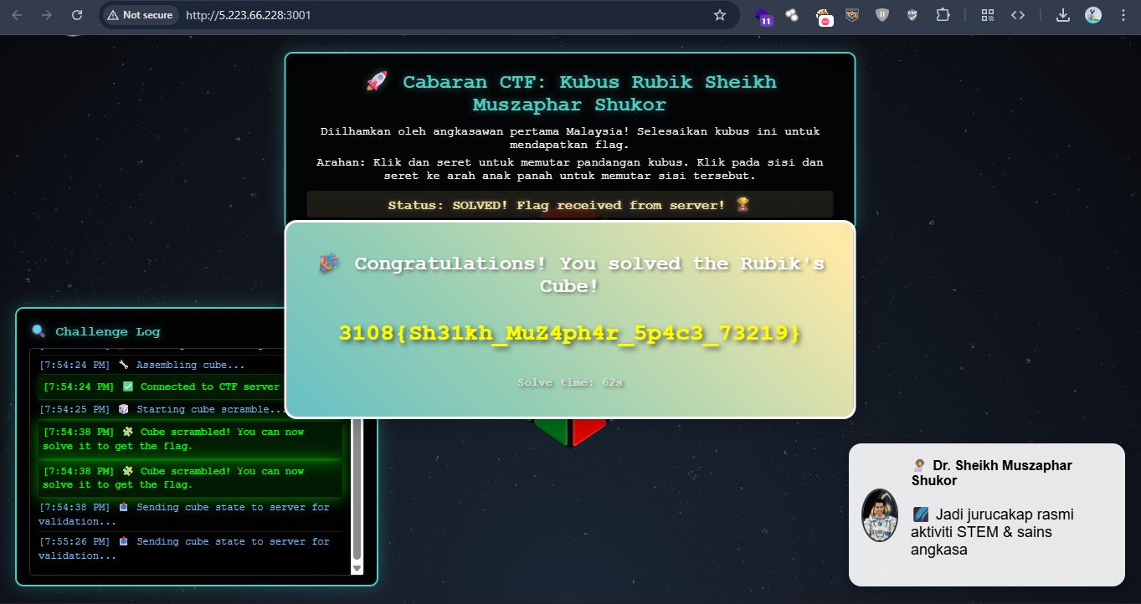Viewport: 1141px width, 604px height.
Task: Click the browser profile avatar
Action: tap(1092, 15)
